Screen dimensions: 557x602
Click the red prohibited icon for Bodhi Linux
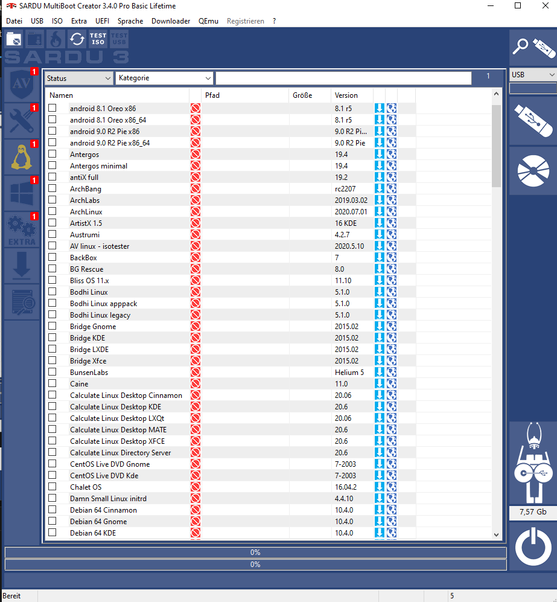[196, 292]
